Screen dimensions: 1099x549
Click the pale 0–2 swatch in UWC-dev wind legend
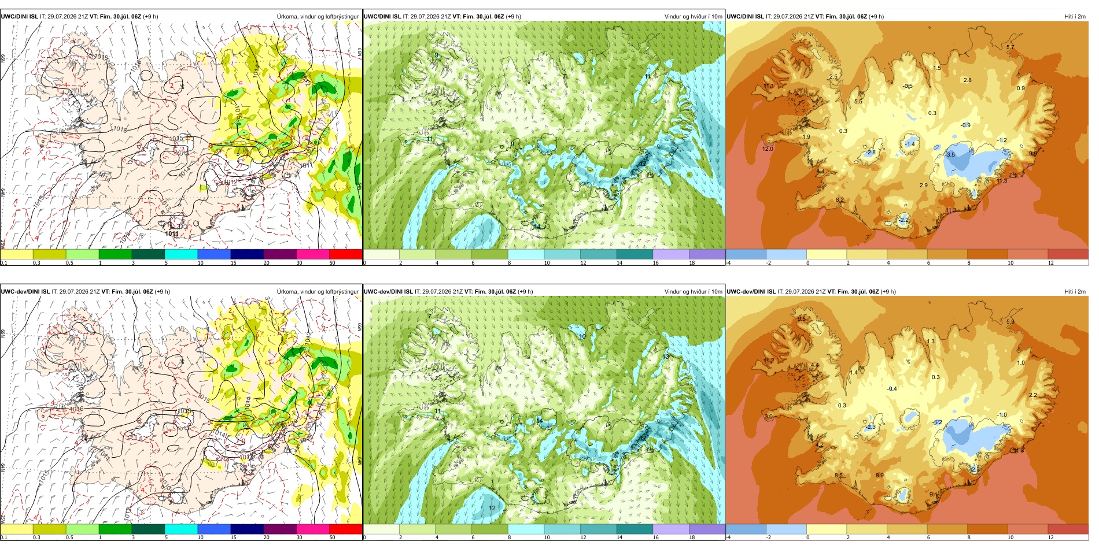(x=381, y=529)
